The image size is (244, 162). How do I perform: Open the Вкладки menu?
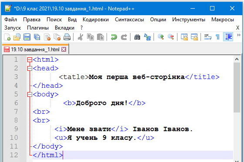pyautogui.click(x=64, y=28)
